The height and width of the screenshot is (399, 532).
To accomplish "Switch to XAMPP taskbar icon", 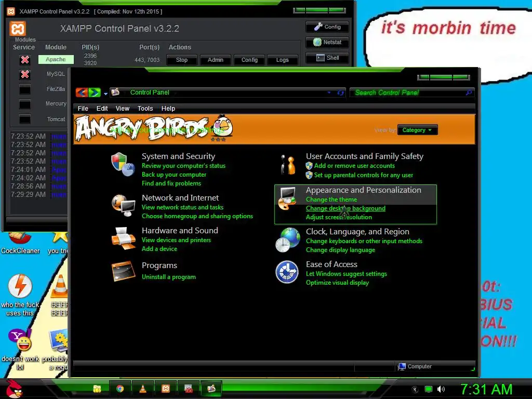I will 166,389.
